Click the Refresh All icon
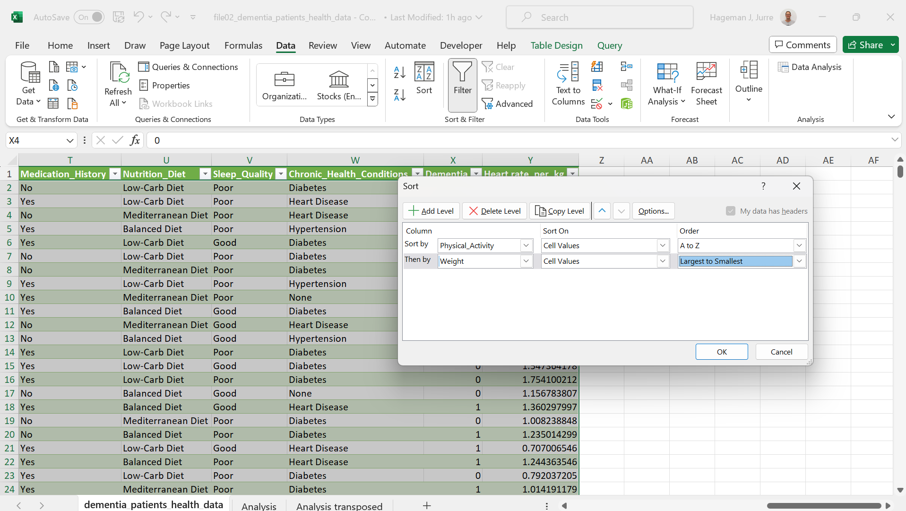The image size is (906, 511). coord(118,73)
